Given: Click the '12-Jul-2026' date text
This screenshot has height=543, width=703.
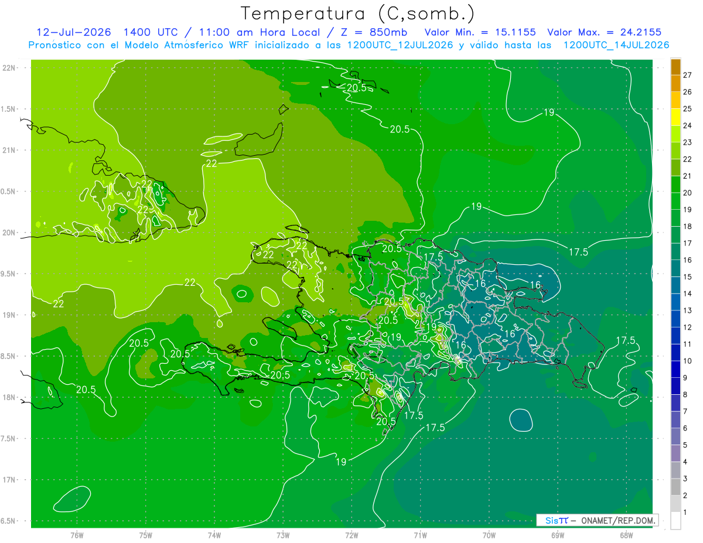Looking at the screenshot, I should coord(74,32).
